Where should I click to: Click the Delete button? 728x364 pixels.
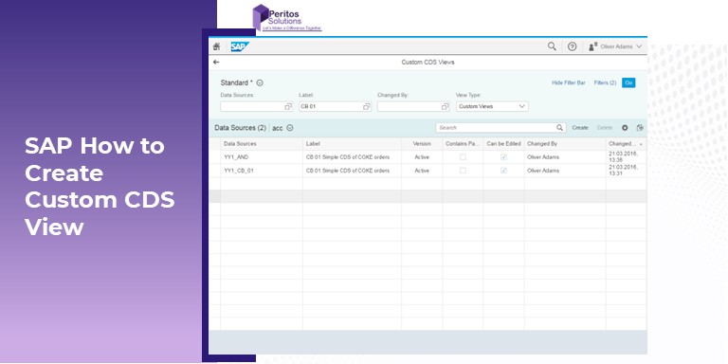pos(605,127)
